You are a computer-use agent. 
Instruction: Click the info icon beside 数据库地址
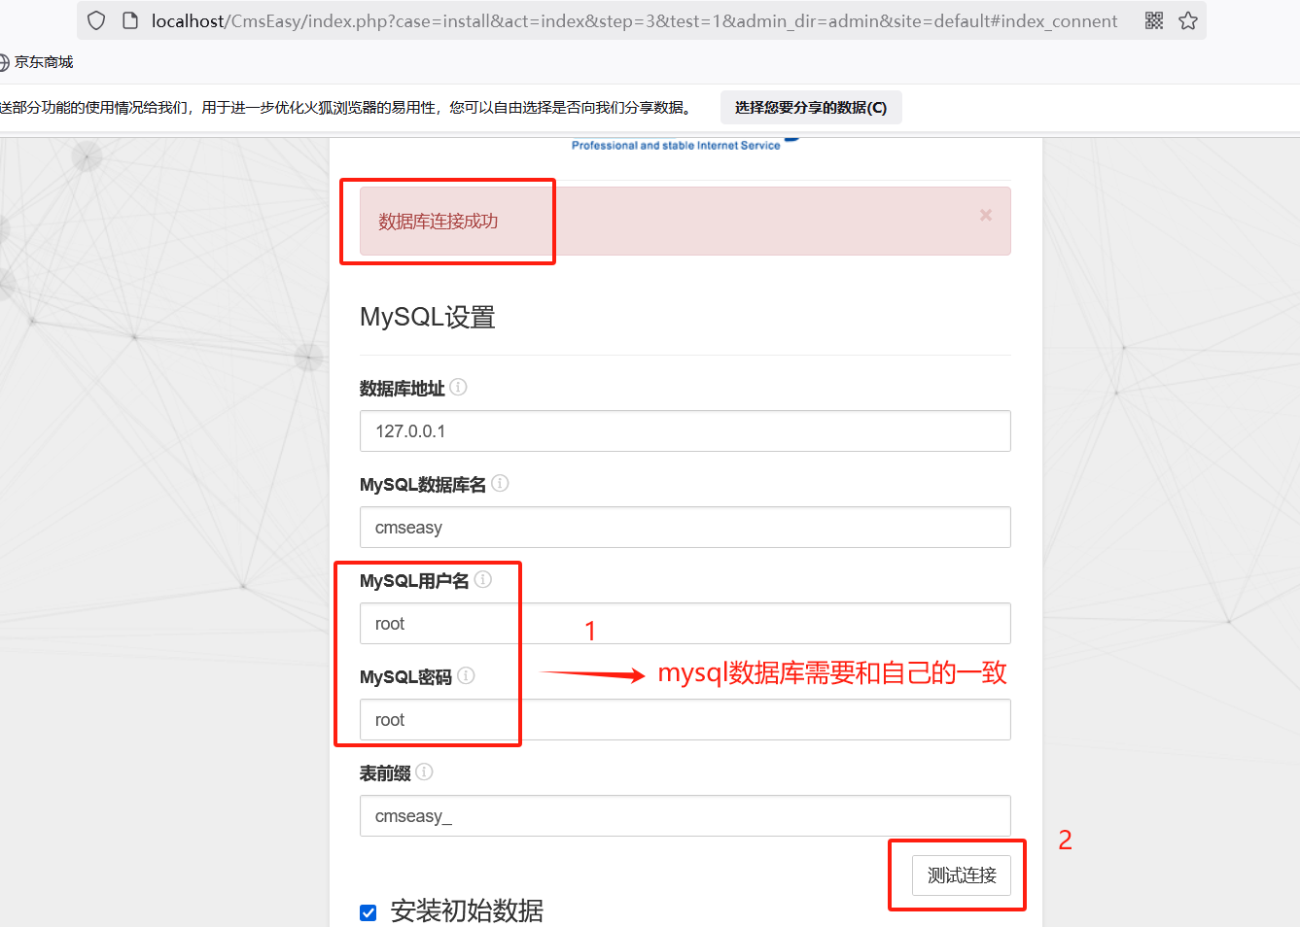pyautogui.click(x=458, y=387)
